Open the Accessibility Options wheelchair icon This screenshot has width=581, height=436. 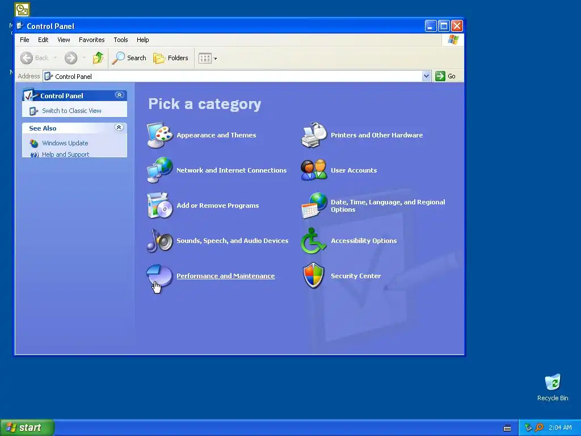pos(313,241)
